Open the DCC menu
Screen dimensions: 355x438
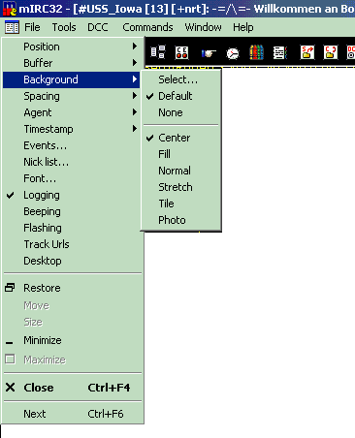click(98, 27)
